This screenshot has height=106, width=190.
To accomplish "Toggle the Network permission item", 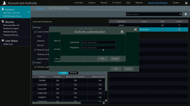I will (x=41, y=41).
